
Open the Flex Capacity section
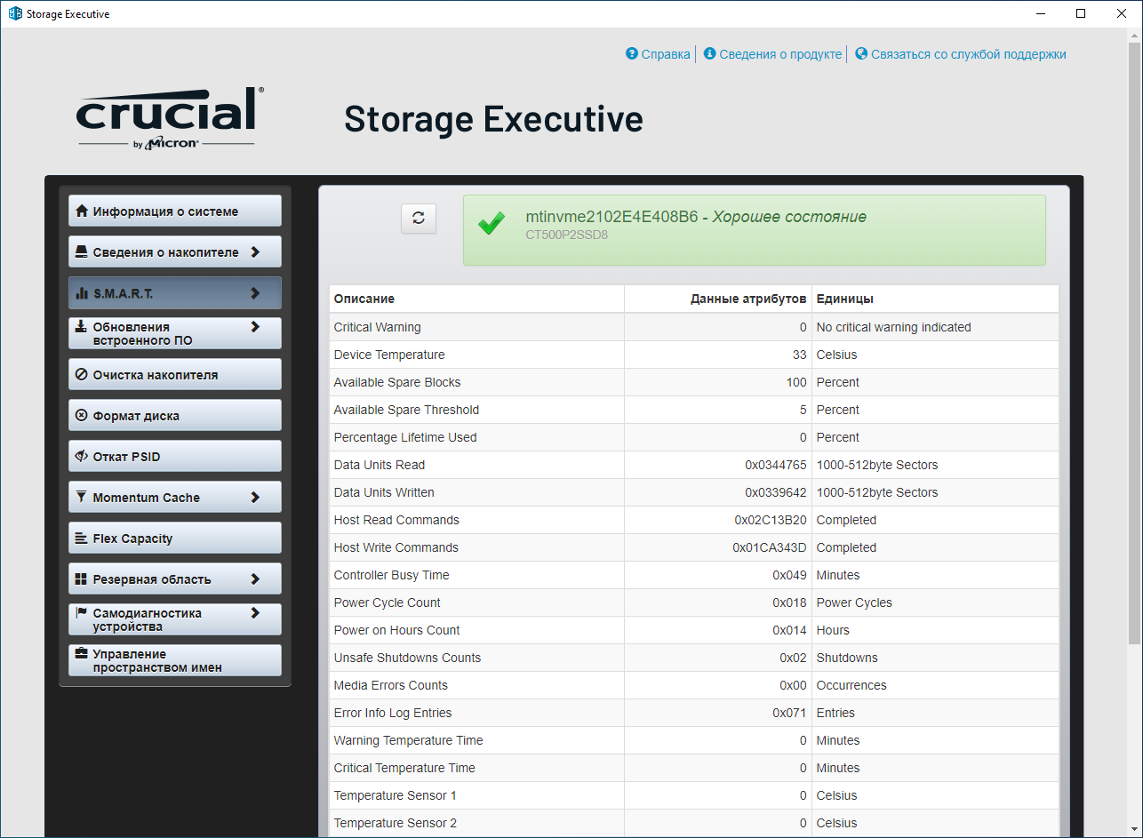click(x=175, y=539)
